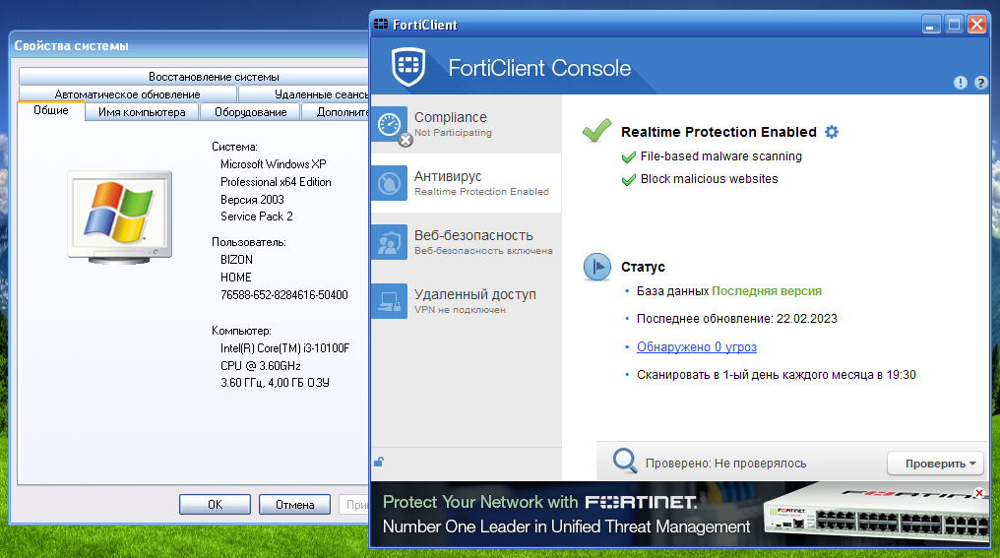Click the FortiClient shield logo
1000x558 pixels.
click(x=408, y=67)
